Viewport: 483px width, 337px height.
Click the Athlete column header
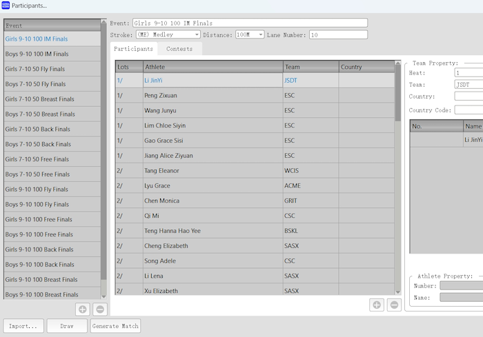tap(213, 67)
